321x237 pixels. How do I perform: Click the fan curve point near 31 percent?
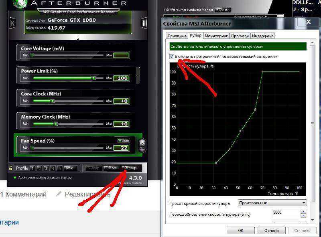click(x=230, y=149)
